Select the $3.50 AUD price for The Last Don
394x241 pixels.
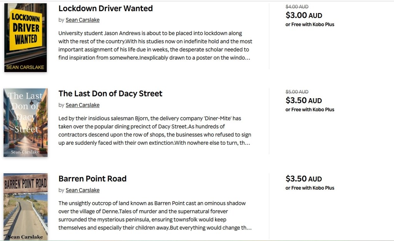coord(304,100)
